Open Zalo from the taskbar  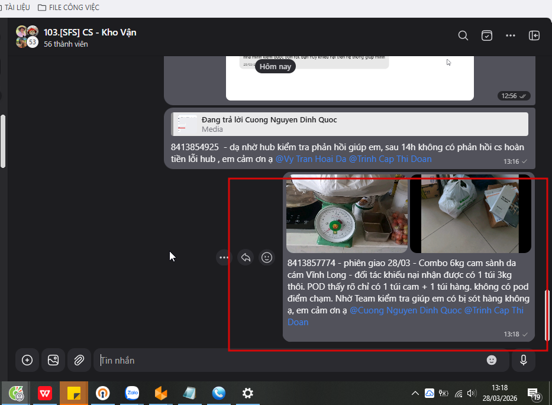[x=132, y=393]
